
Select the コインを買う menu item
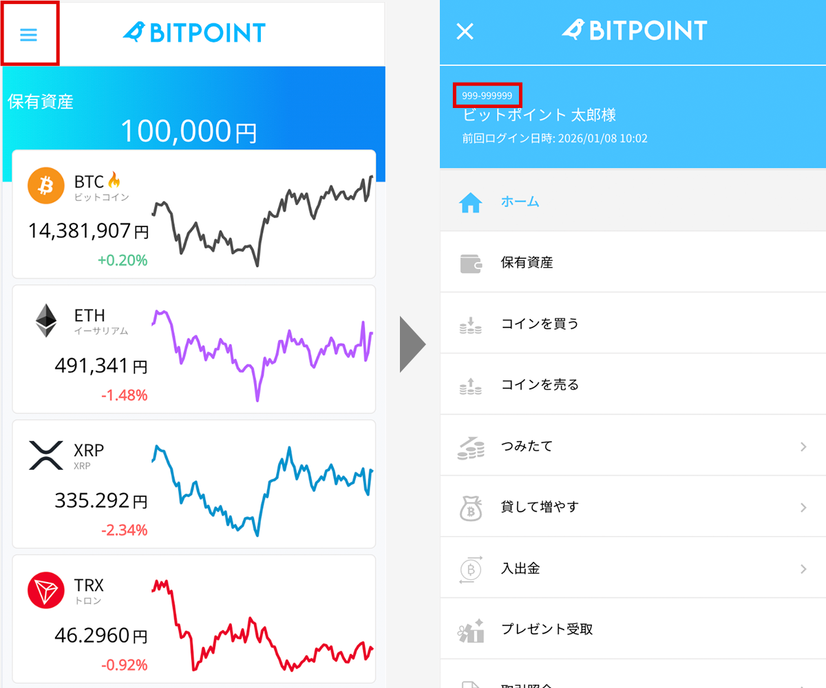pyautogui.click(x=633, y=323)
